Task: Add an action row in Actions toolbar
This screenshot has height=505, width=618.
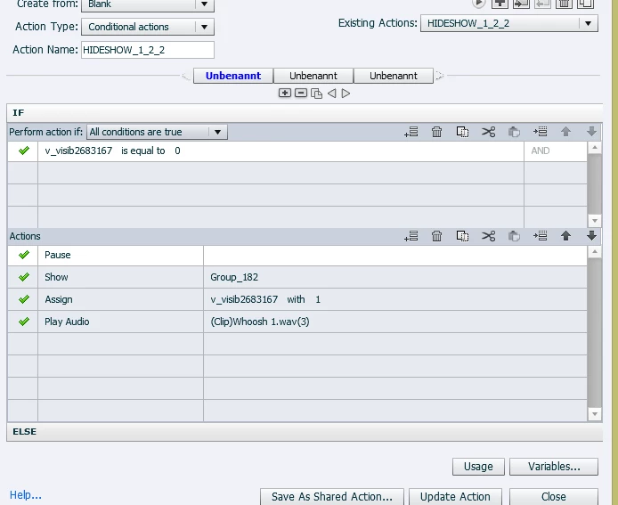Action: click(411, 236)
